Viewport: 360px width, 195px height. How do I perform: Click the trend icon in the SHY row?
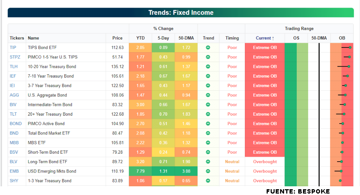[x=208, y=181]
